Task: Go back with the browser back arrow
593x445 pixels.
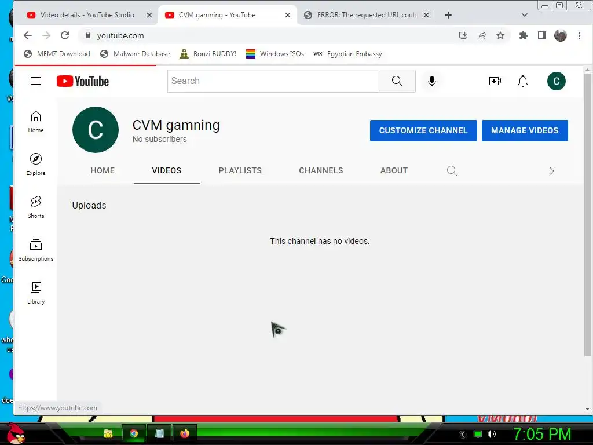Action: pos(28,35)
